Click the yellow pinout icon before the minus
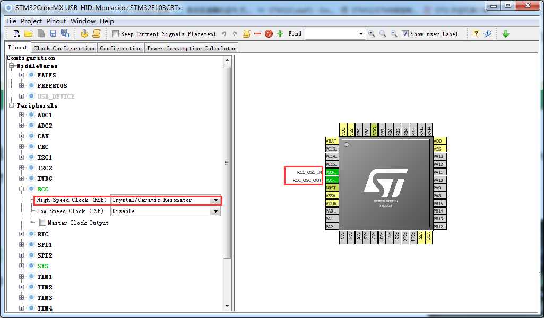This screenshot has height=318, width=544. pyautogui.click(x=246, y=33)
